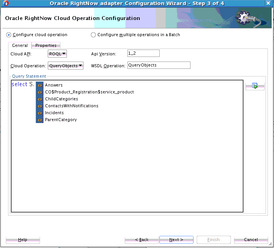Select Configure multiple operations in a Batch
This screenshot has height=248, width=274.
pos(93,35)
